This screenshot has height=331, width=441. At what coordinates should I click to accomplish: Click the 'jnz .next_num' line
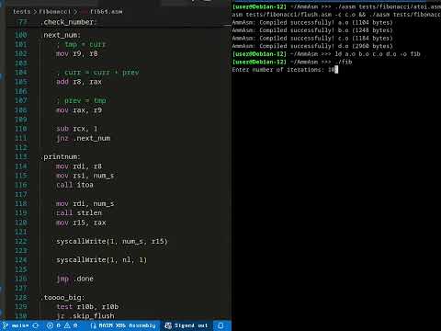pyautogui.click(x=84, y=138)
